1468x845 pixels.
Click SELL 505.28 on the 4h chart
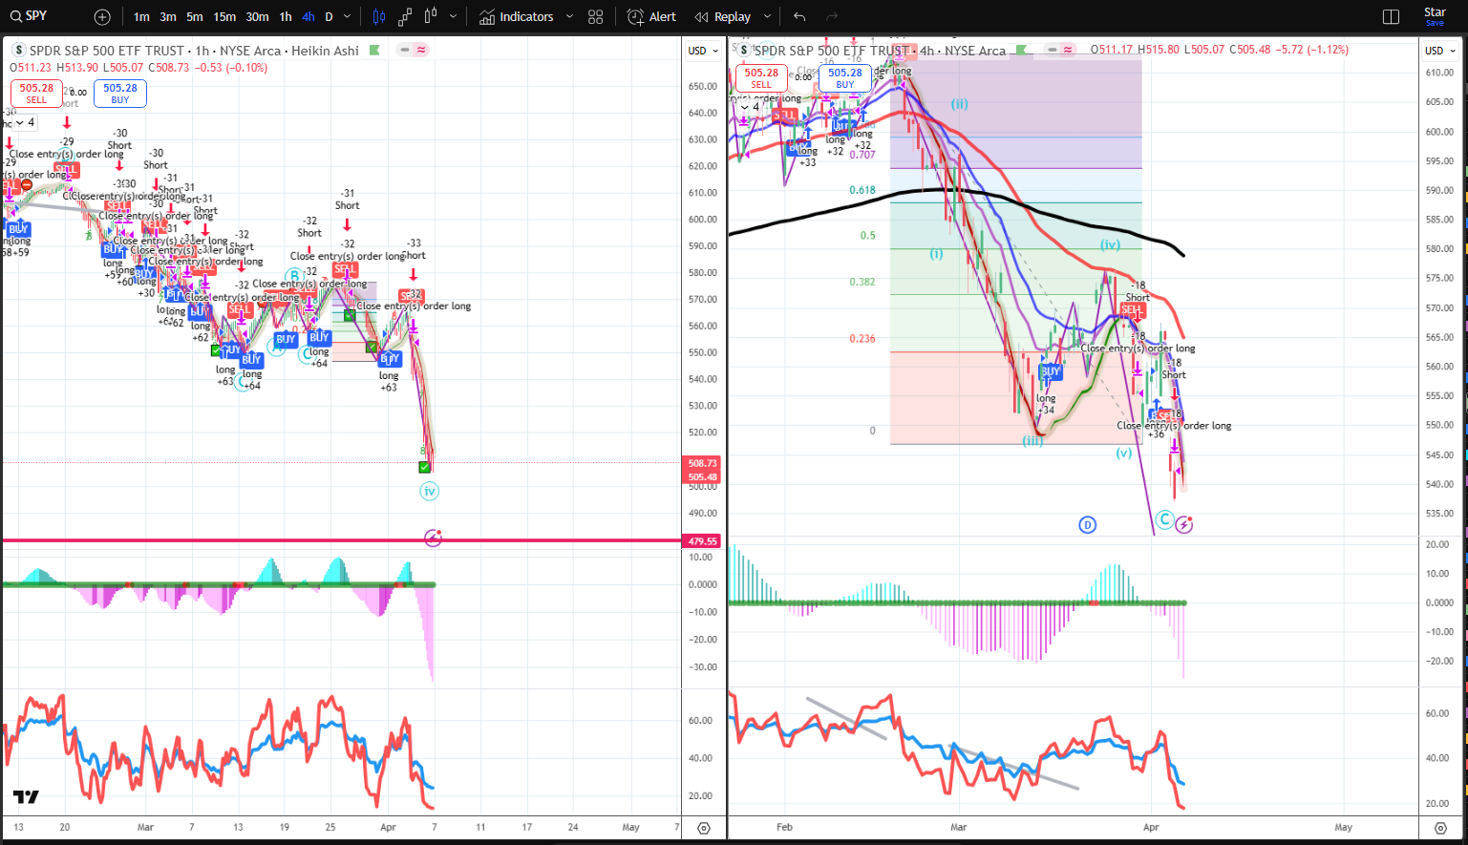(761, 78)
